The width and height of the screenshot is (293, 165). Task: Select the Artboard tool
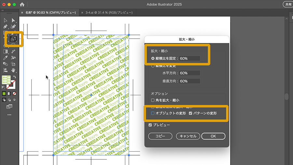point(13,64)
